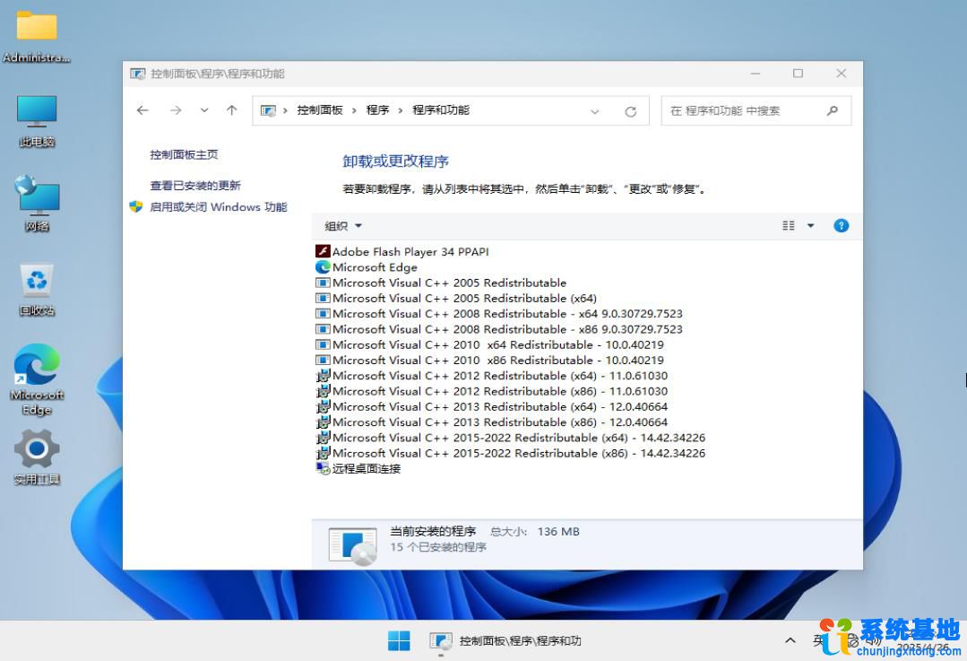Select Visual C++ 2010 x86 Redistributable
The height and width of the screenshot is (661, 967).
498,360
